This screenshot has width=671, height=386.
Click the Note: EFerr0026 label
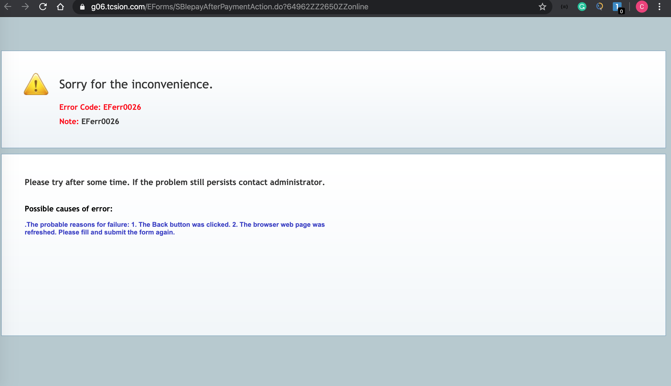coord(89,121)
